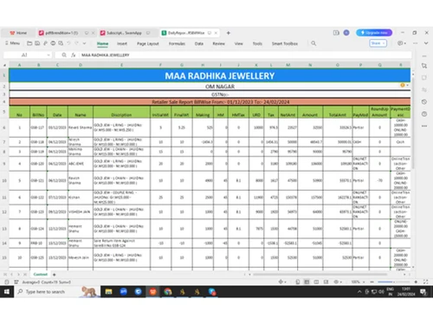This screenshot has height=325, width=433.
Task: Click the Print Preview icon in toolbar
Action: [x=61, y=43]
